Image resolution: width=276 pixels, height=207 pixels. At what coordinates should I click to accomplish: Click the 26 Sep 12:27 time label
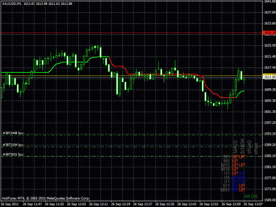[x=143, y=204]
